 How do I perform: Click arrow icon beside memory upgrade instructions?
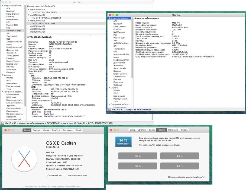coord(169,177)
